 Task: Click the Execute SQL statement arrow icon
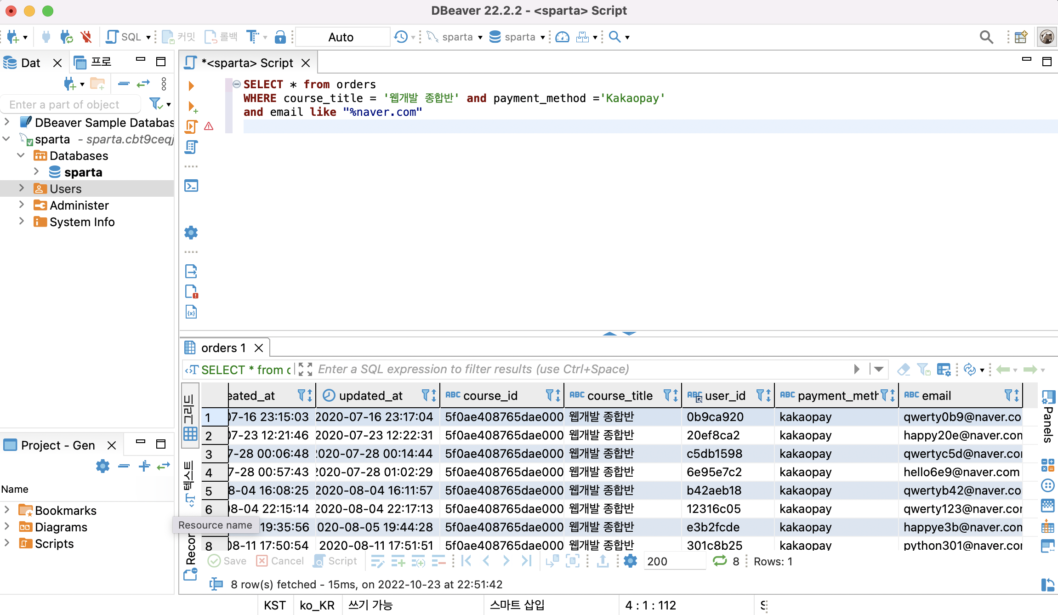[191, 86]
